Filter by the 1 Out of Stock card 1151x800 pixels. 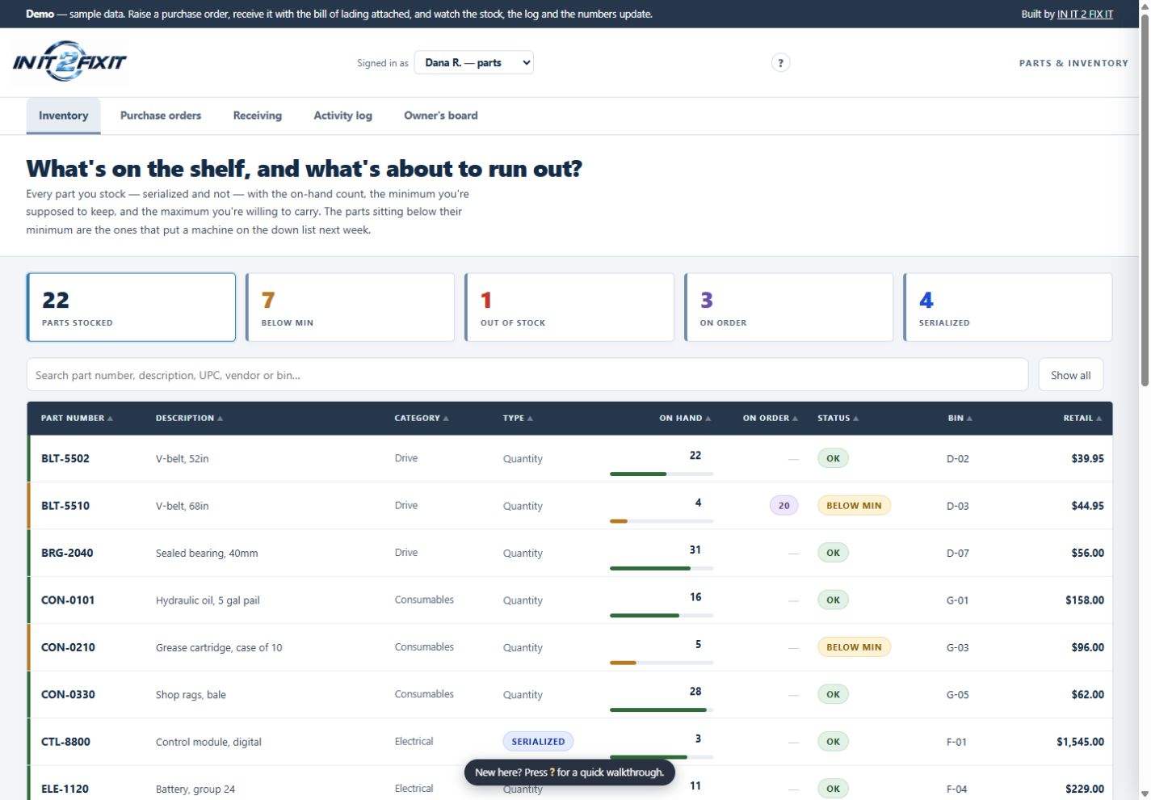tap(569, 307)
